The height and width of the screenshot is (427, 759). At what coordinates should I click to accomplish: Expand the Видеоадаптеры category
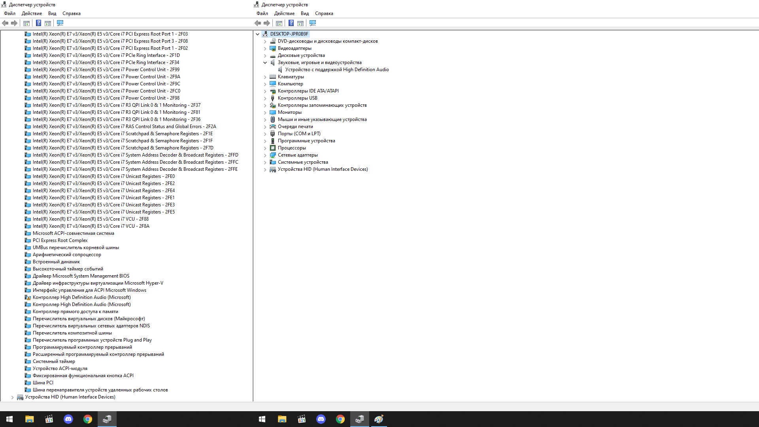tap(265, 49)
